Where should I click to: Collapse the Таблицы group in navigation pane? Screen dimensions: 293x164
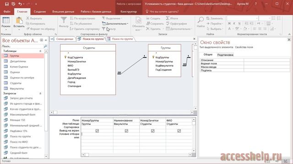coord(40,51)
